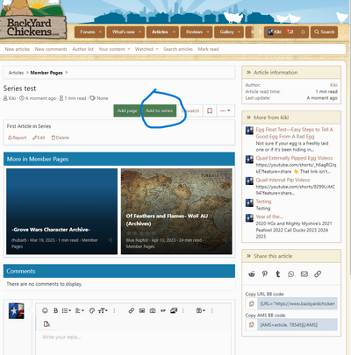Screen dimensions: 351x355
Task: Copy the URL BB code with the copy icon
Action: [x=251, y=304]
